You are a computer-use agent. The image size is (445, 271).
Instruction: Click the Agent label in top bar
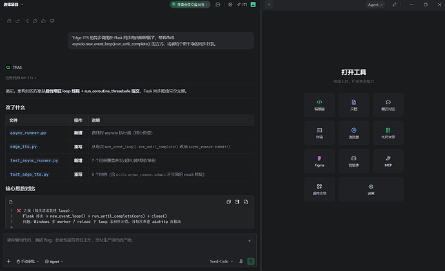(x=375, y=5)
